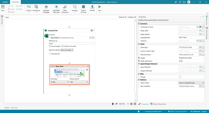This screenshot has width=209, height=113.
Task: Open the Input mode dropdown
Action: [191, 83]
